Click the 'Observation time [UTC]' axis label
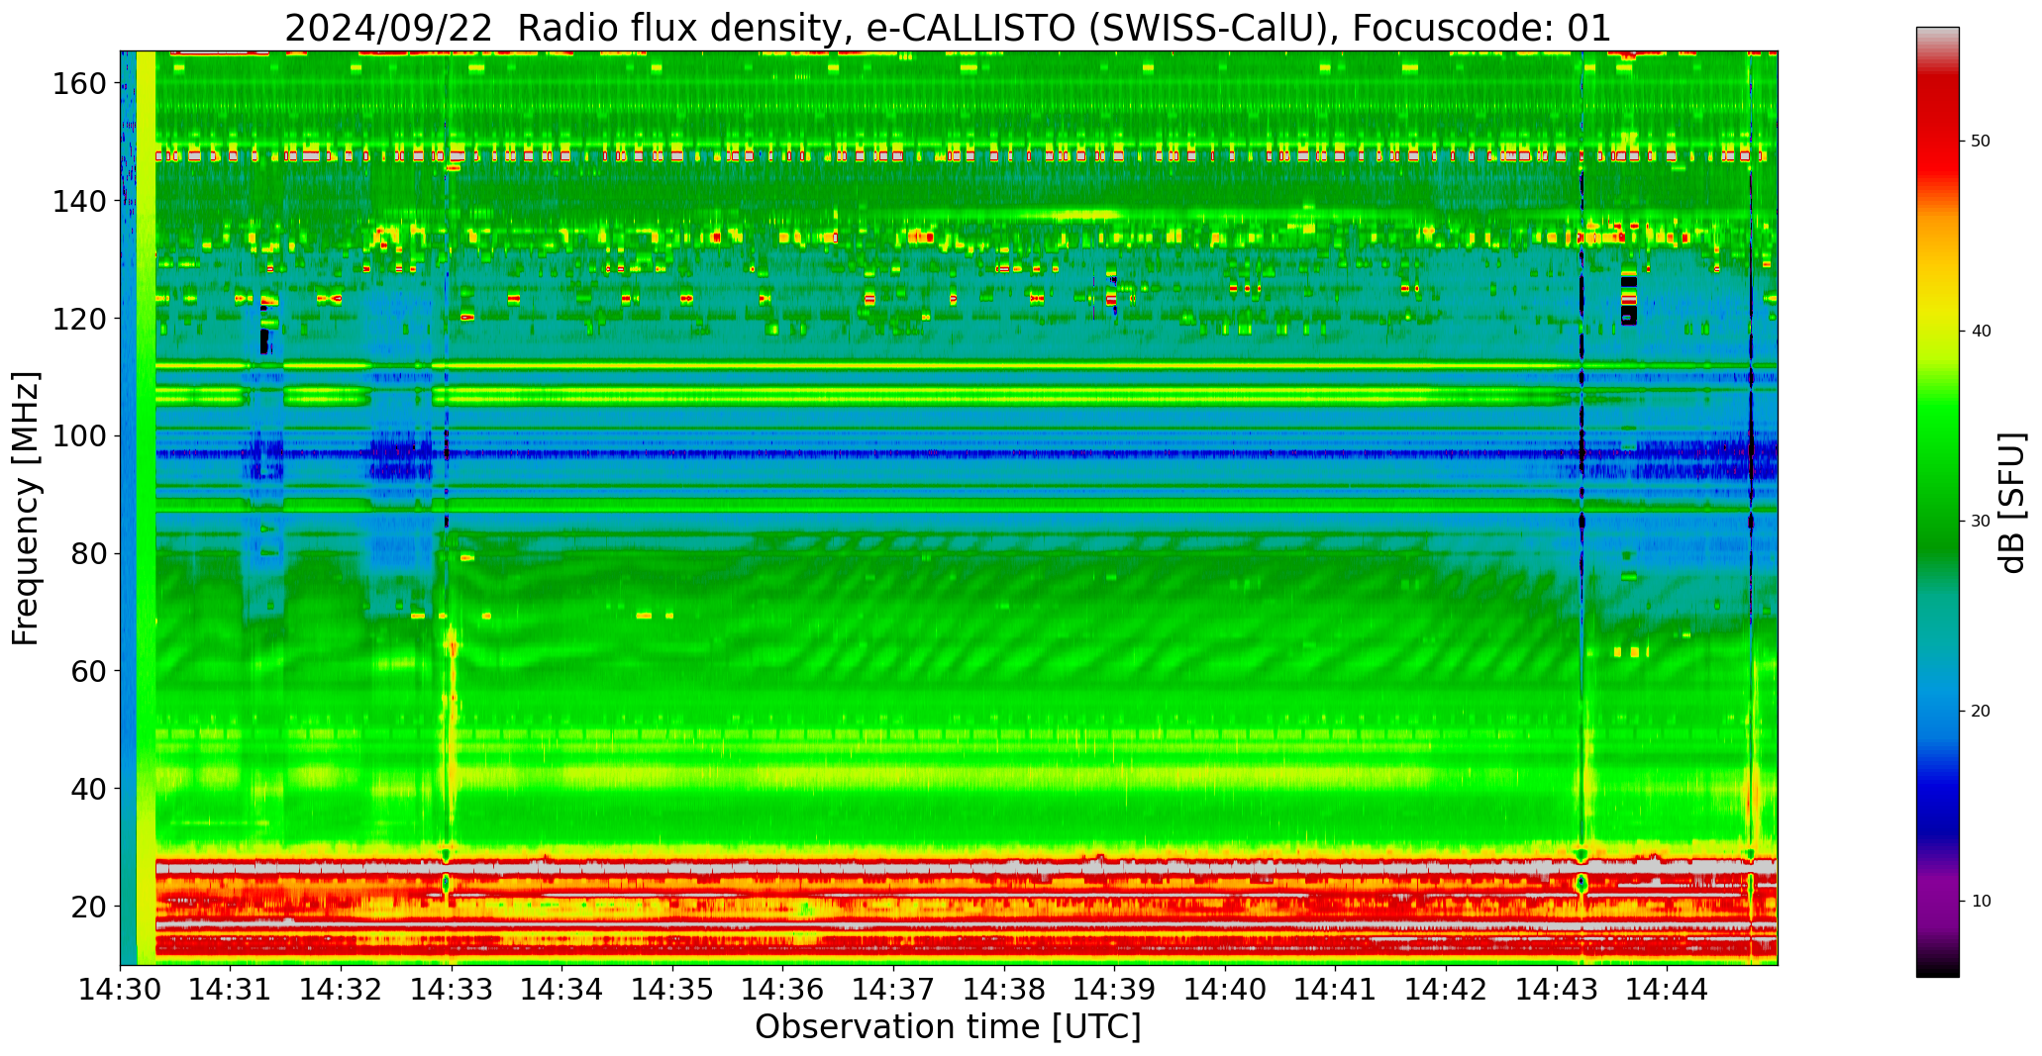The image size is (2042, 1056). pyautogui.click(x=948, y=1027)
